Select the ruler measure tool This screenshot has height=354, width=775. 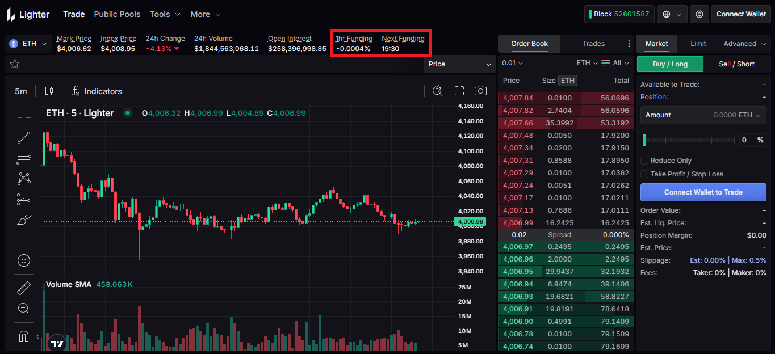click(x=24, y=288)
